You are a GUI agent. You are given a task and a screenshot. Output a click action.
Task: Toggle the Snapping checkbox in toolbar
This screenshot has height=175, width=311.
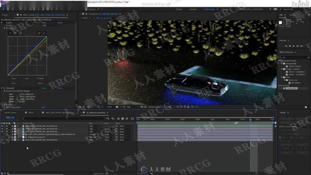click(86, 9)
